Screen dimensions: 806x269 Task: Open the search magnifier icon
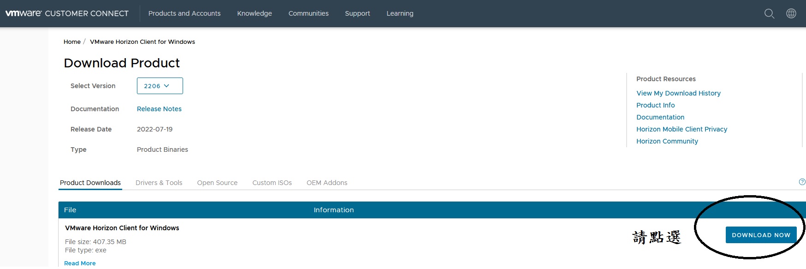(x=769, y=13)
